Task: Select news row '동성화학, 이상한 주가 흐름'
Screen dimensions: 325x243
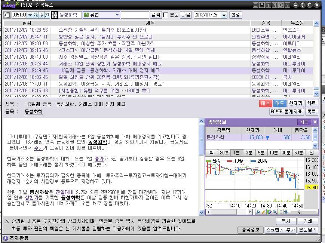Action: pyautogui.click(x=158, y=43)
